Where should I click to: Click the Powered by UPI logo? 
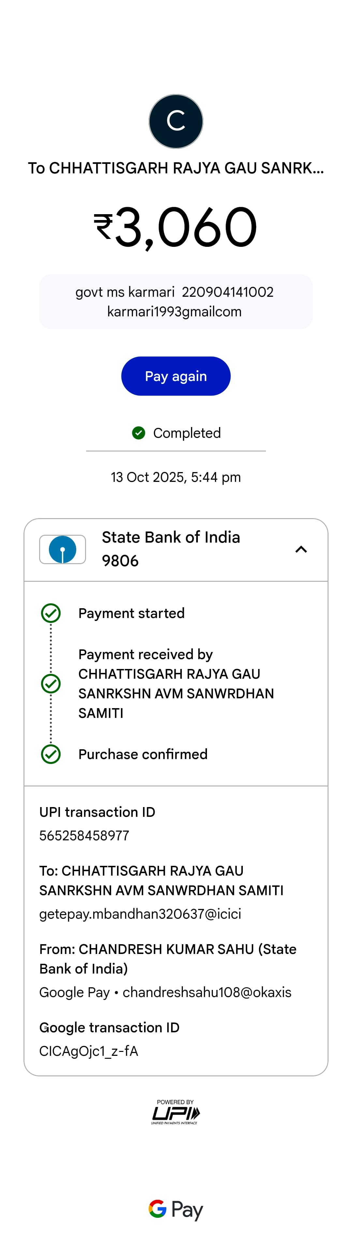176,1112
